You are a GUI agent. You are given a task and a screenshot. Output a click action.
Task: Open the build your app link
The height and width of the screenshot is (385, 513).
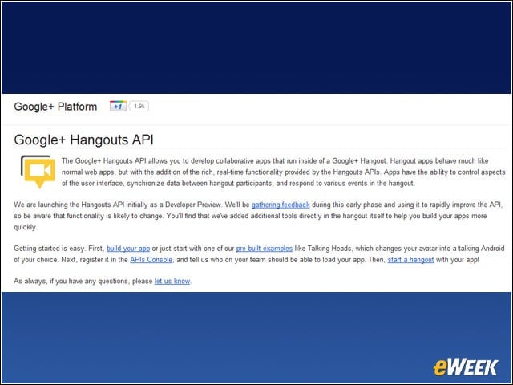point(128,249)
